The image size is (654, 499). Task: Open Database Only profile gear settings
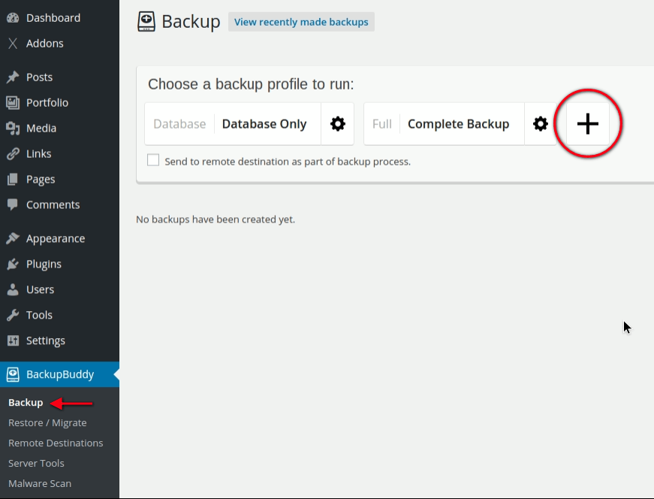click(x=338, y=124)
